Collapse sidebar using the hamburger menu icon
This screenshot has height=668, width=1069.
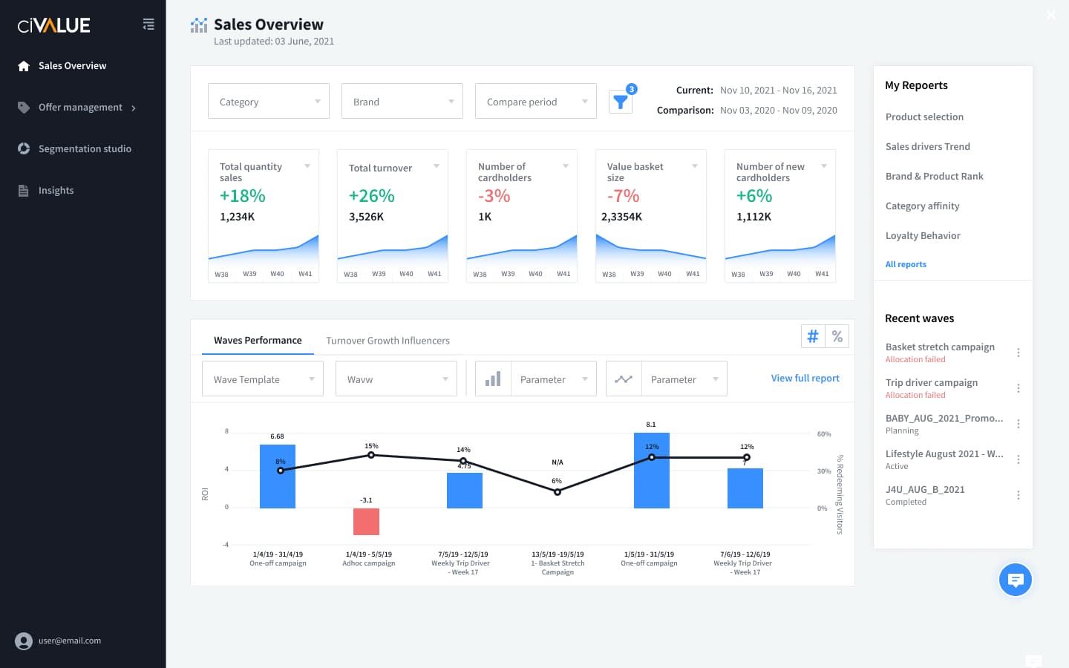(x=148, y=24)
